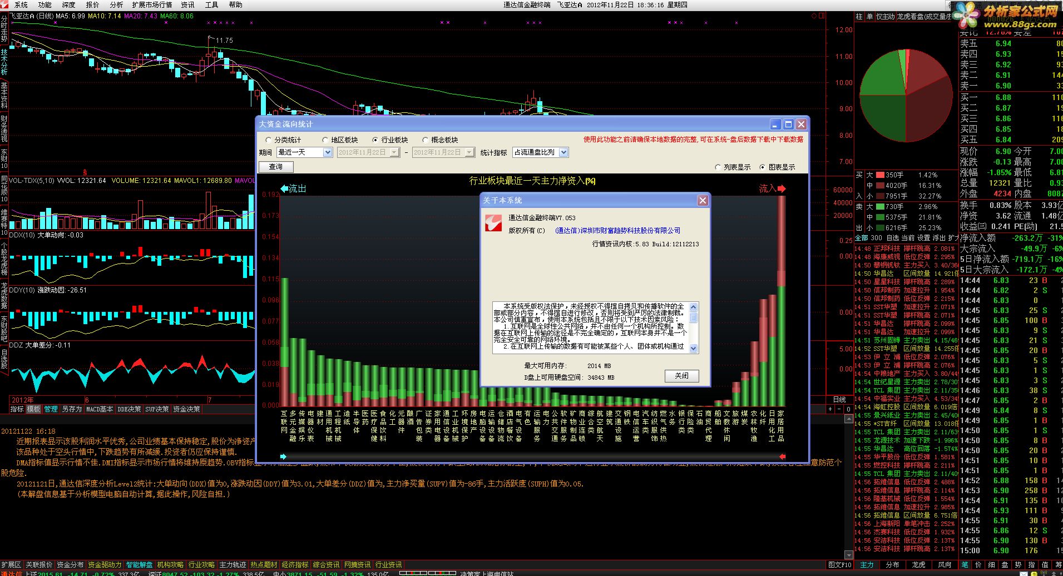The height and width of the screenshot is (576, 1063).
Task: Click the 单 icon above the pie chart
Action: click(x=870, y=17)
